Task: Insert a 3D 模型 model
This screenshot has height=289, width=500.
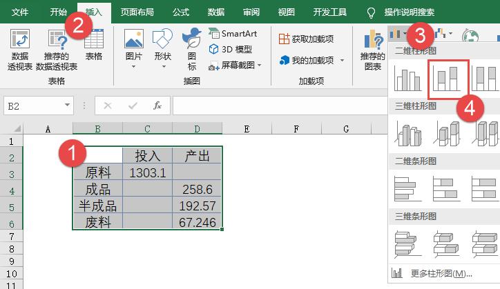Action: tap(231, 50)
